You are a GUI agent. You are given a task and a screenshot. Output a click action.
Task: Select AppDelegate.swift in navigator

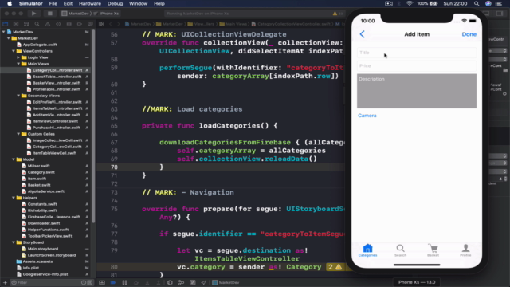click(x=40, y=45)
